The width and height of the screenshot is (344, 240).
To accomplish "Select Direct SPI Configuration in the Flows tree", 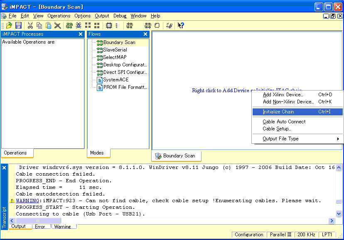I will pos(125,72).
